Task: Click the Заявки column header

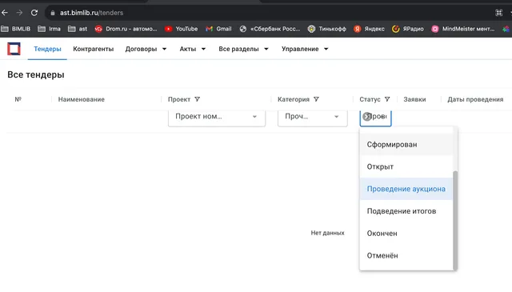Action: click(x=414, y=99)
